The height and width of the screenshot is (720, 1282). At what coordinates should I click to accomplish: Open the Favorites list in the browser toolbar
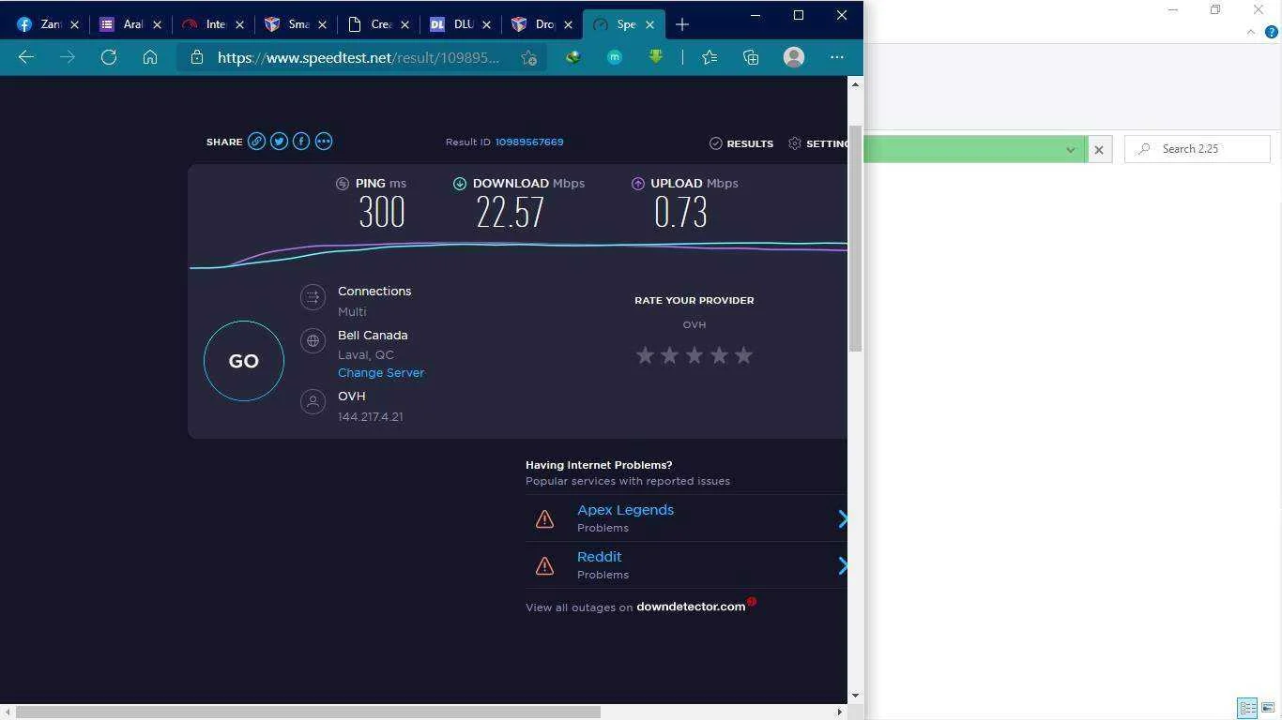[710, 57]
